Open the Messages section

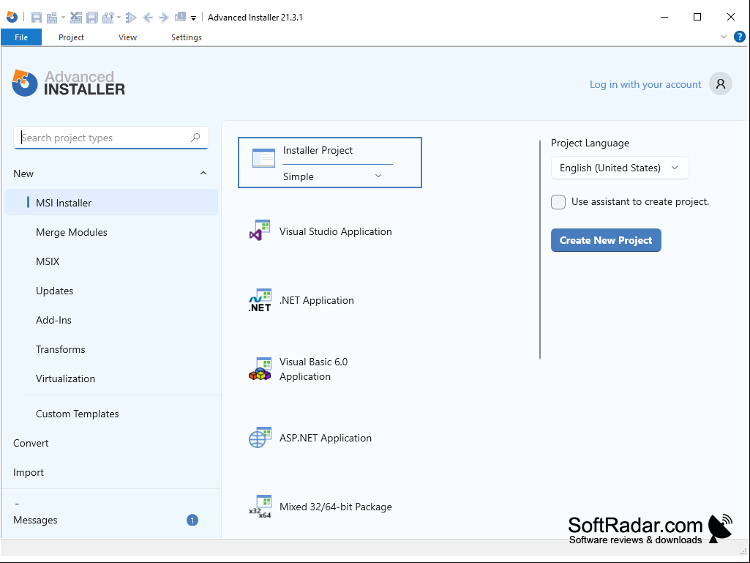point(35,520)
